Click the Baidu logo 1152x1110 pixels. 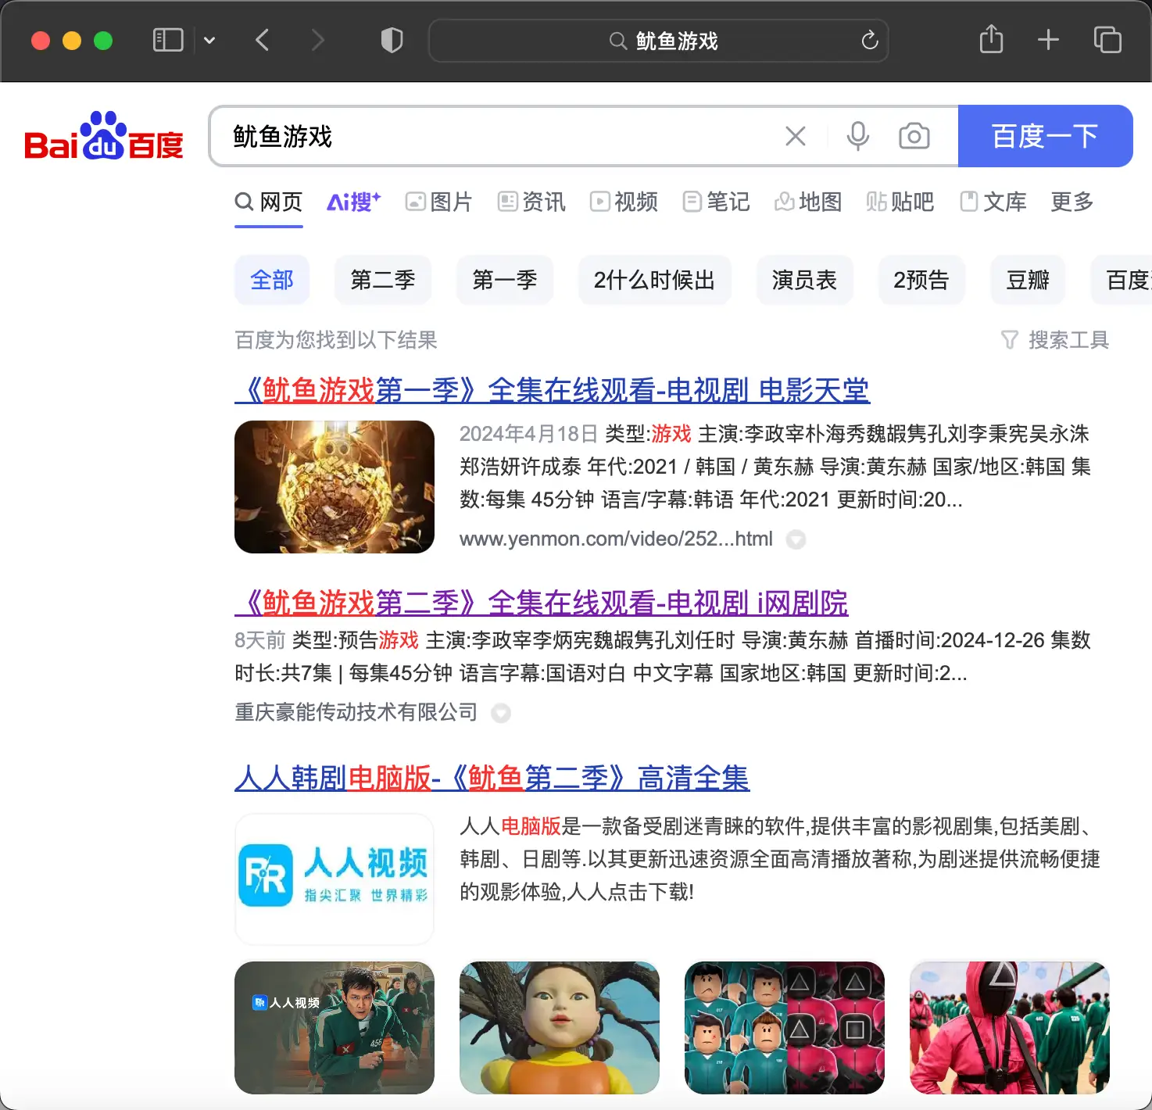[x=104, y=137]
